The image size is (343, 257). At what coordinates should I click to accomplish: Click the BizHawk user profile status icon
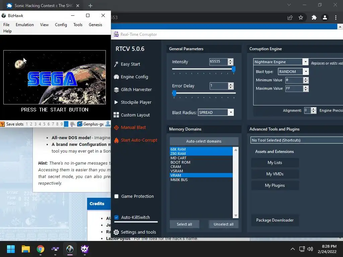tap(108, 124)
